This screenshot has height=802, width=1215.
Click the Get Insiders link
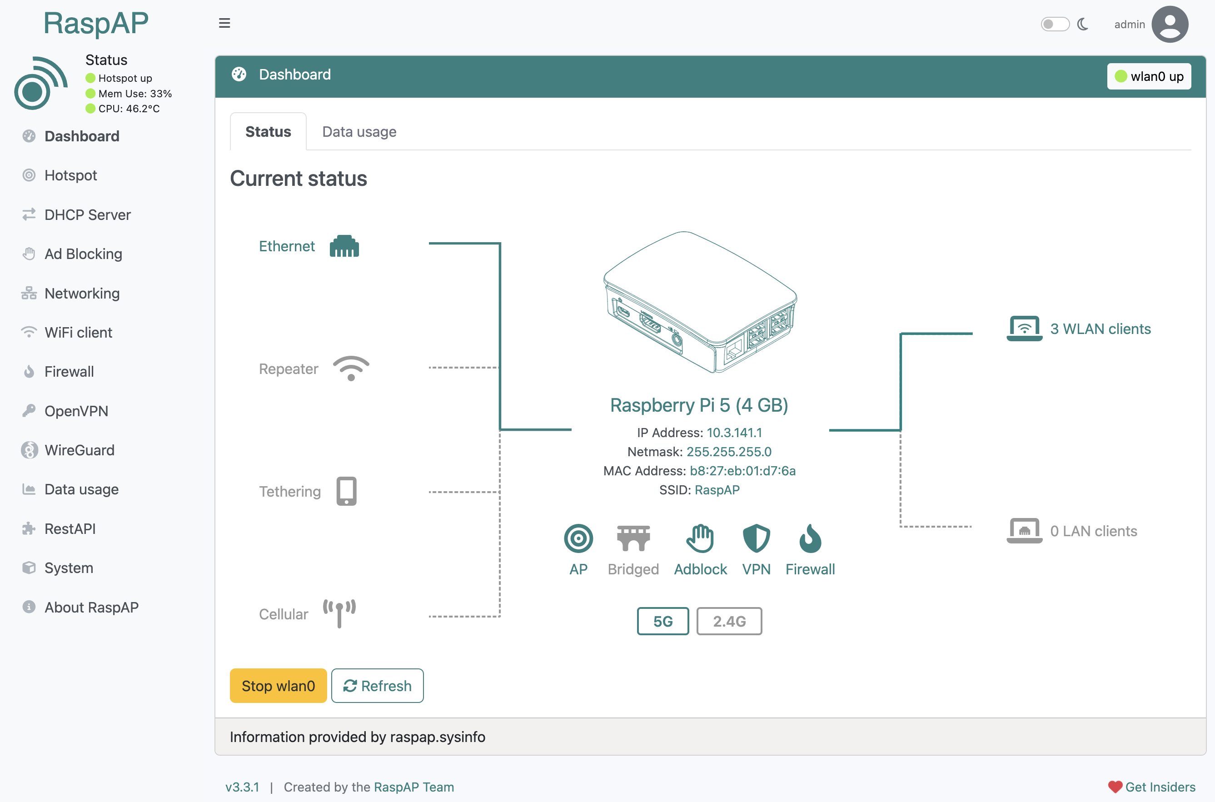click(1152, 787)
